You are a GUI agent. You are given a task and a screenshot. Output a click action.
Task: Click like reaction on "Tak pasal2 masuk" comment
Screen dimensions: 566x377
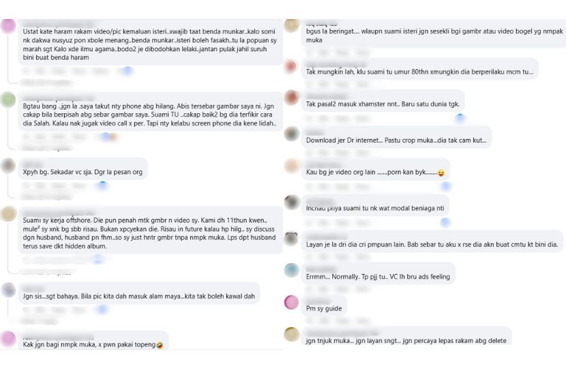click(x=460, y=118)
